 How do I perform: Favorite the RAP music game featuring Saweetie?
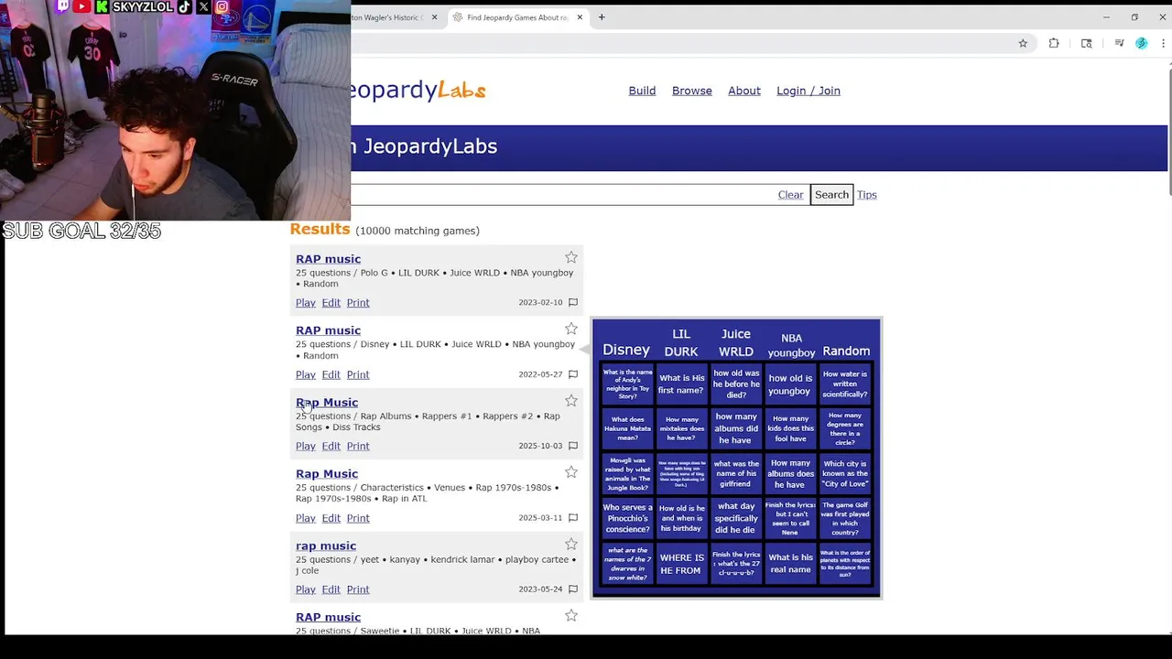click(571, 616)
